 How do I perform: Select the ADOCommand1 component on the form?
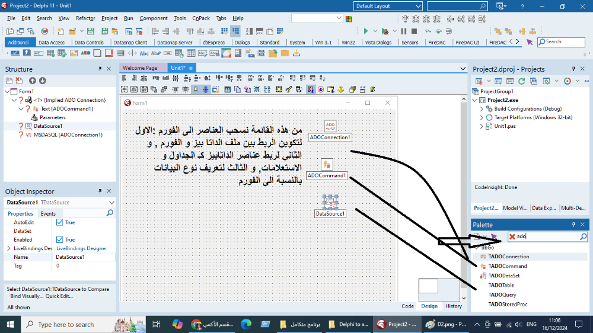pos(327,164)
